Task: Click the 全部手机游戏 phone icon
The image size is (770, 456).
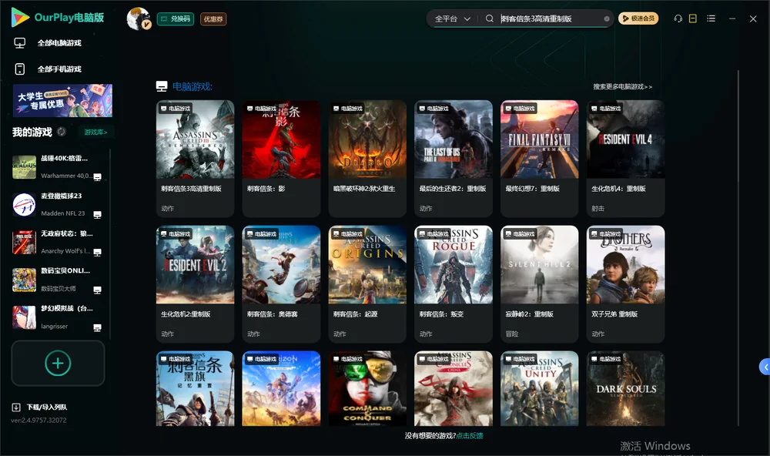Action: [20, 69]
